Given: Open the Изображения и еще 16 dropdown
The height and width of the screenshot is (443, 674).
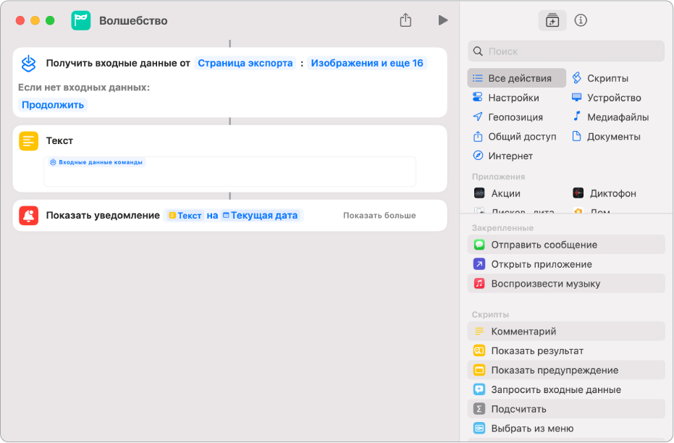Looking at the screenshot, I should (366, 63).
